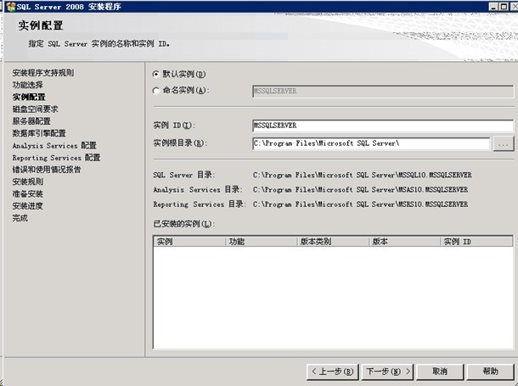Open the browse button for instance root directory
The image size is (518, 386).
click(x=503, y=144)
